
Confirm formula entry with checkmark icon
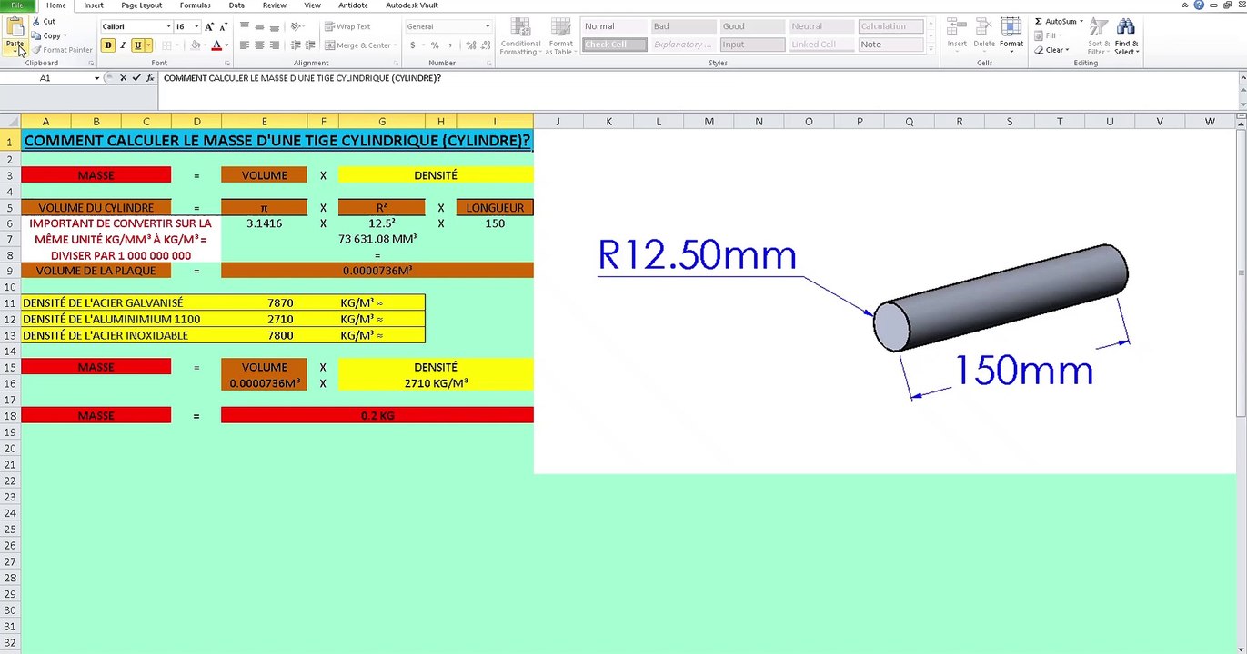coord(136,78)
